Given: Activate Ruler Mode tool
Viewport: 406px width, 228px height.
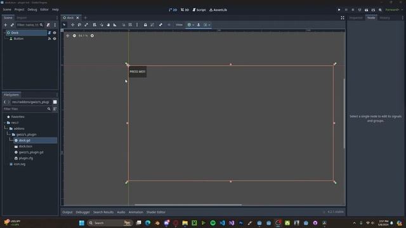Looking at the screenshot, I should click(x=115, y=25).
